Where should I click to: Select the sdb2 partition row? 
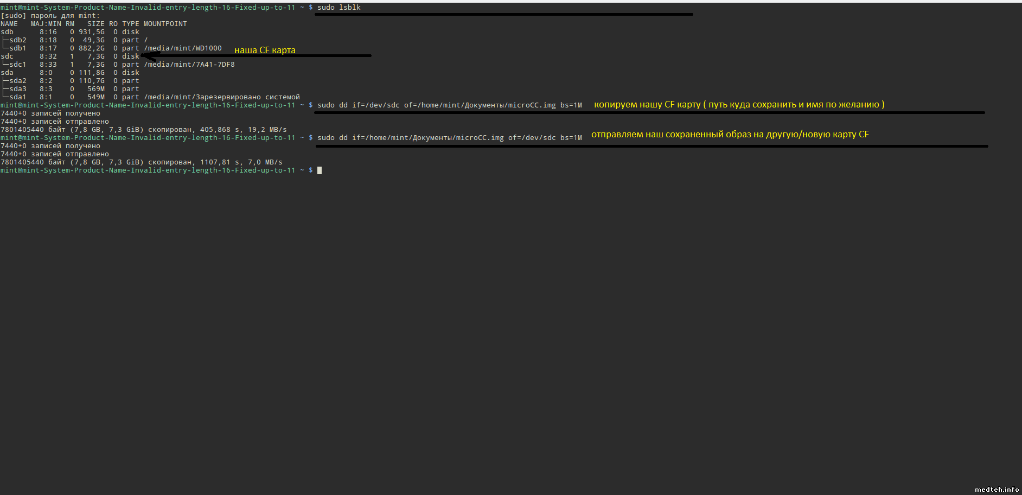tap(17, 40)
